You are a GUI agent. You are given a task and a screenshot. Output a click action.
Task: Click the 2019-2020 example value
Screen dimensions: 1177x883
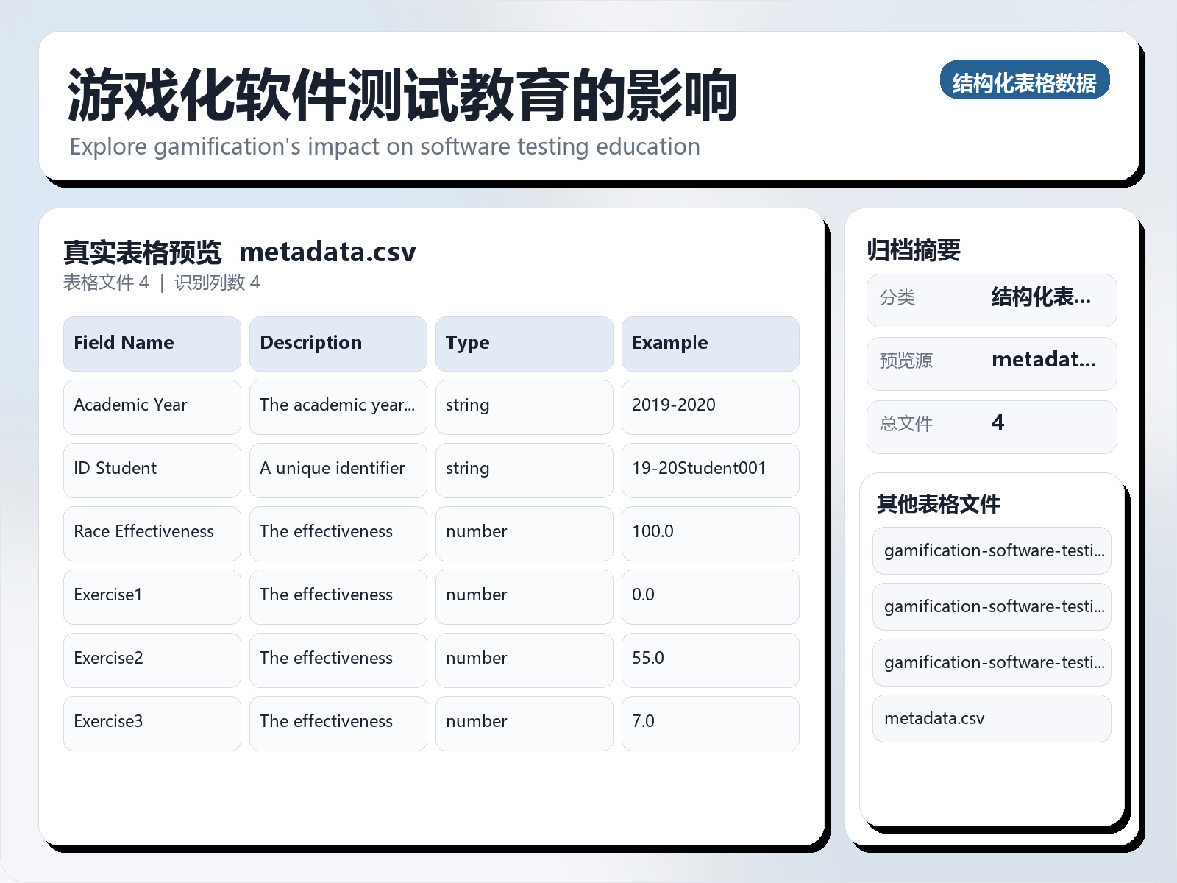click(675, 405)
